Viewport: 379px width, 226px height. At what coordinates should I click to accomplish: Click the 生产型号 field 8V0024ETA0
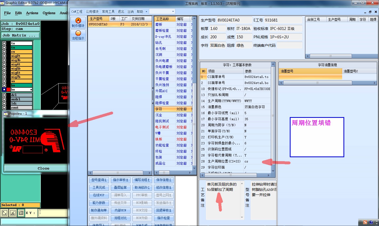click(x=234, y=20)
